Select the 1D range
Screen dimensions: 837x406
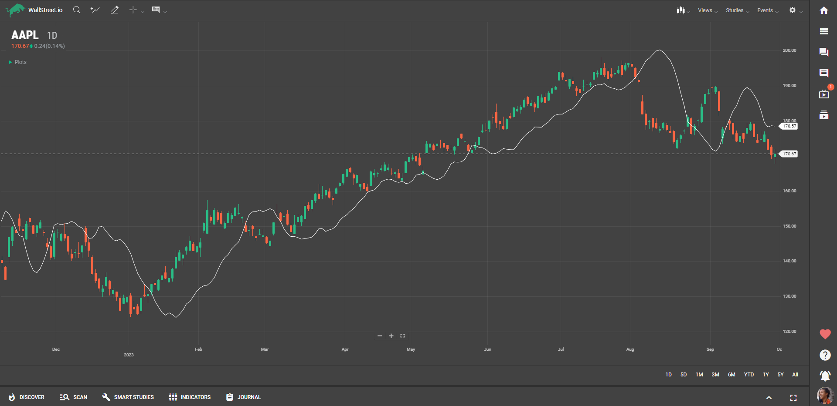tap(668, 375)
